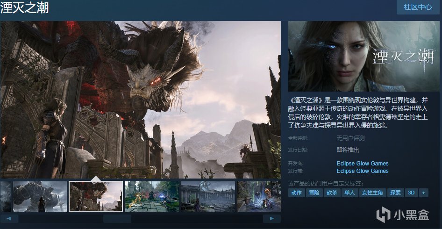The width and height of the screenshot is (442, 229).
Task: Click the 湮灭之潮 page title
Action: [x=24, y=8]
